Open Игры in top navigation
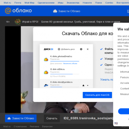This screenshot has width=129, height=129. coord(61,3)
